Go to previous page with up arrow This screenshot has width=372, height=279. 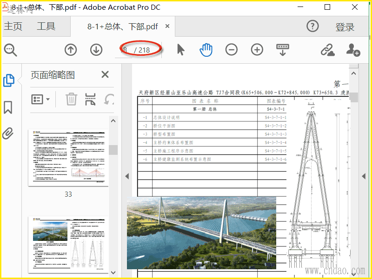(71, 50)
